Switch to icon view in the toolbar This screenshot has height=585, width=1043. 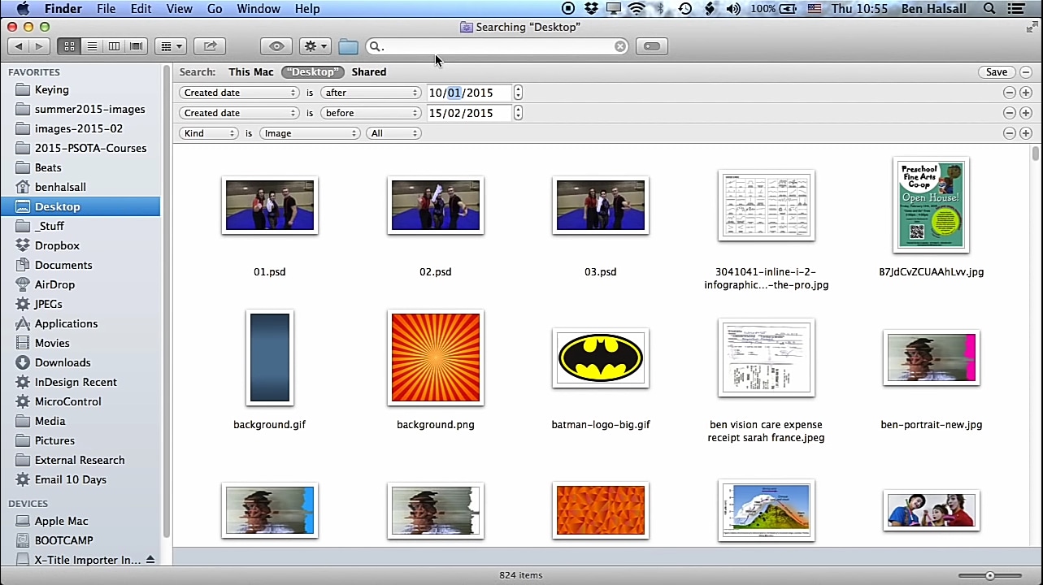click(x=70, y=46)
